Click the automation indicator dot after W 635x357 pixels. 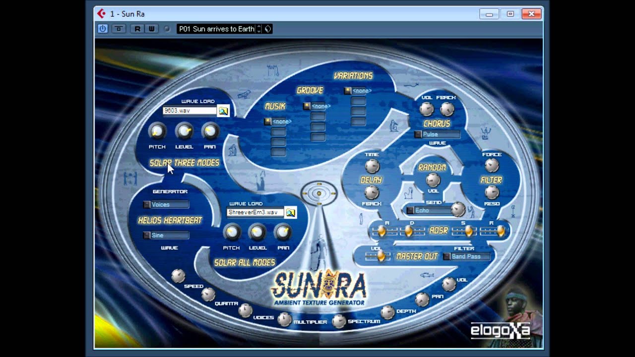pyautogui.click(x=167, y=29)
